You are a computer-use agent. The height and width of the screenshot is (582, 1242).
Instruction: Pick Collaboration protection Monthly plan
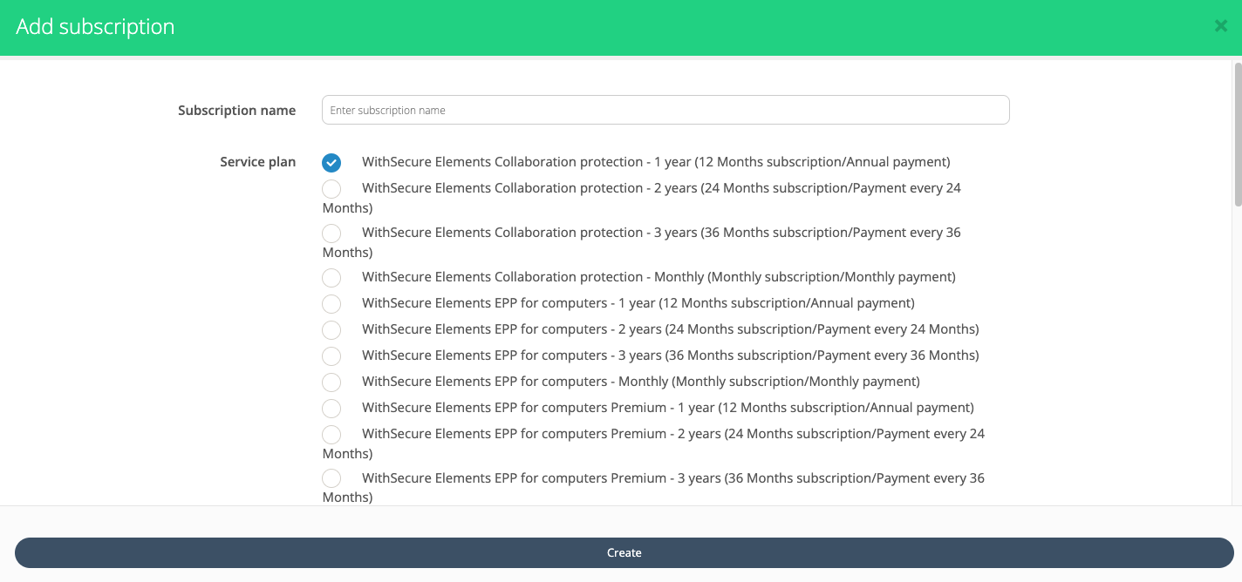tap(331, 278)
